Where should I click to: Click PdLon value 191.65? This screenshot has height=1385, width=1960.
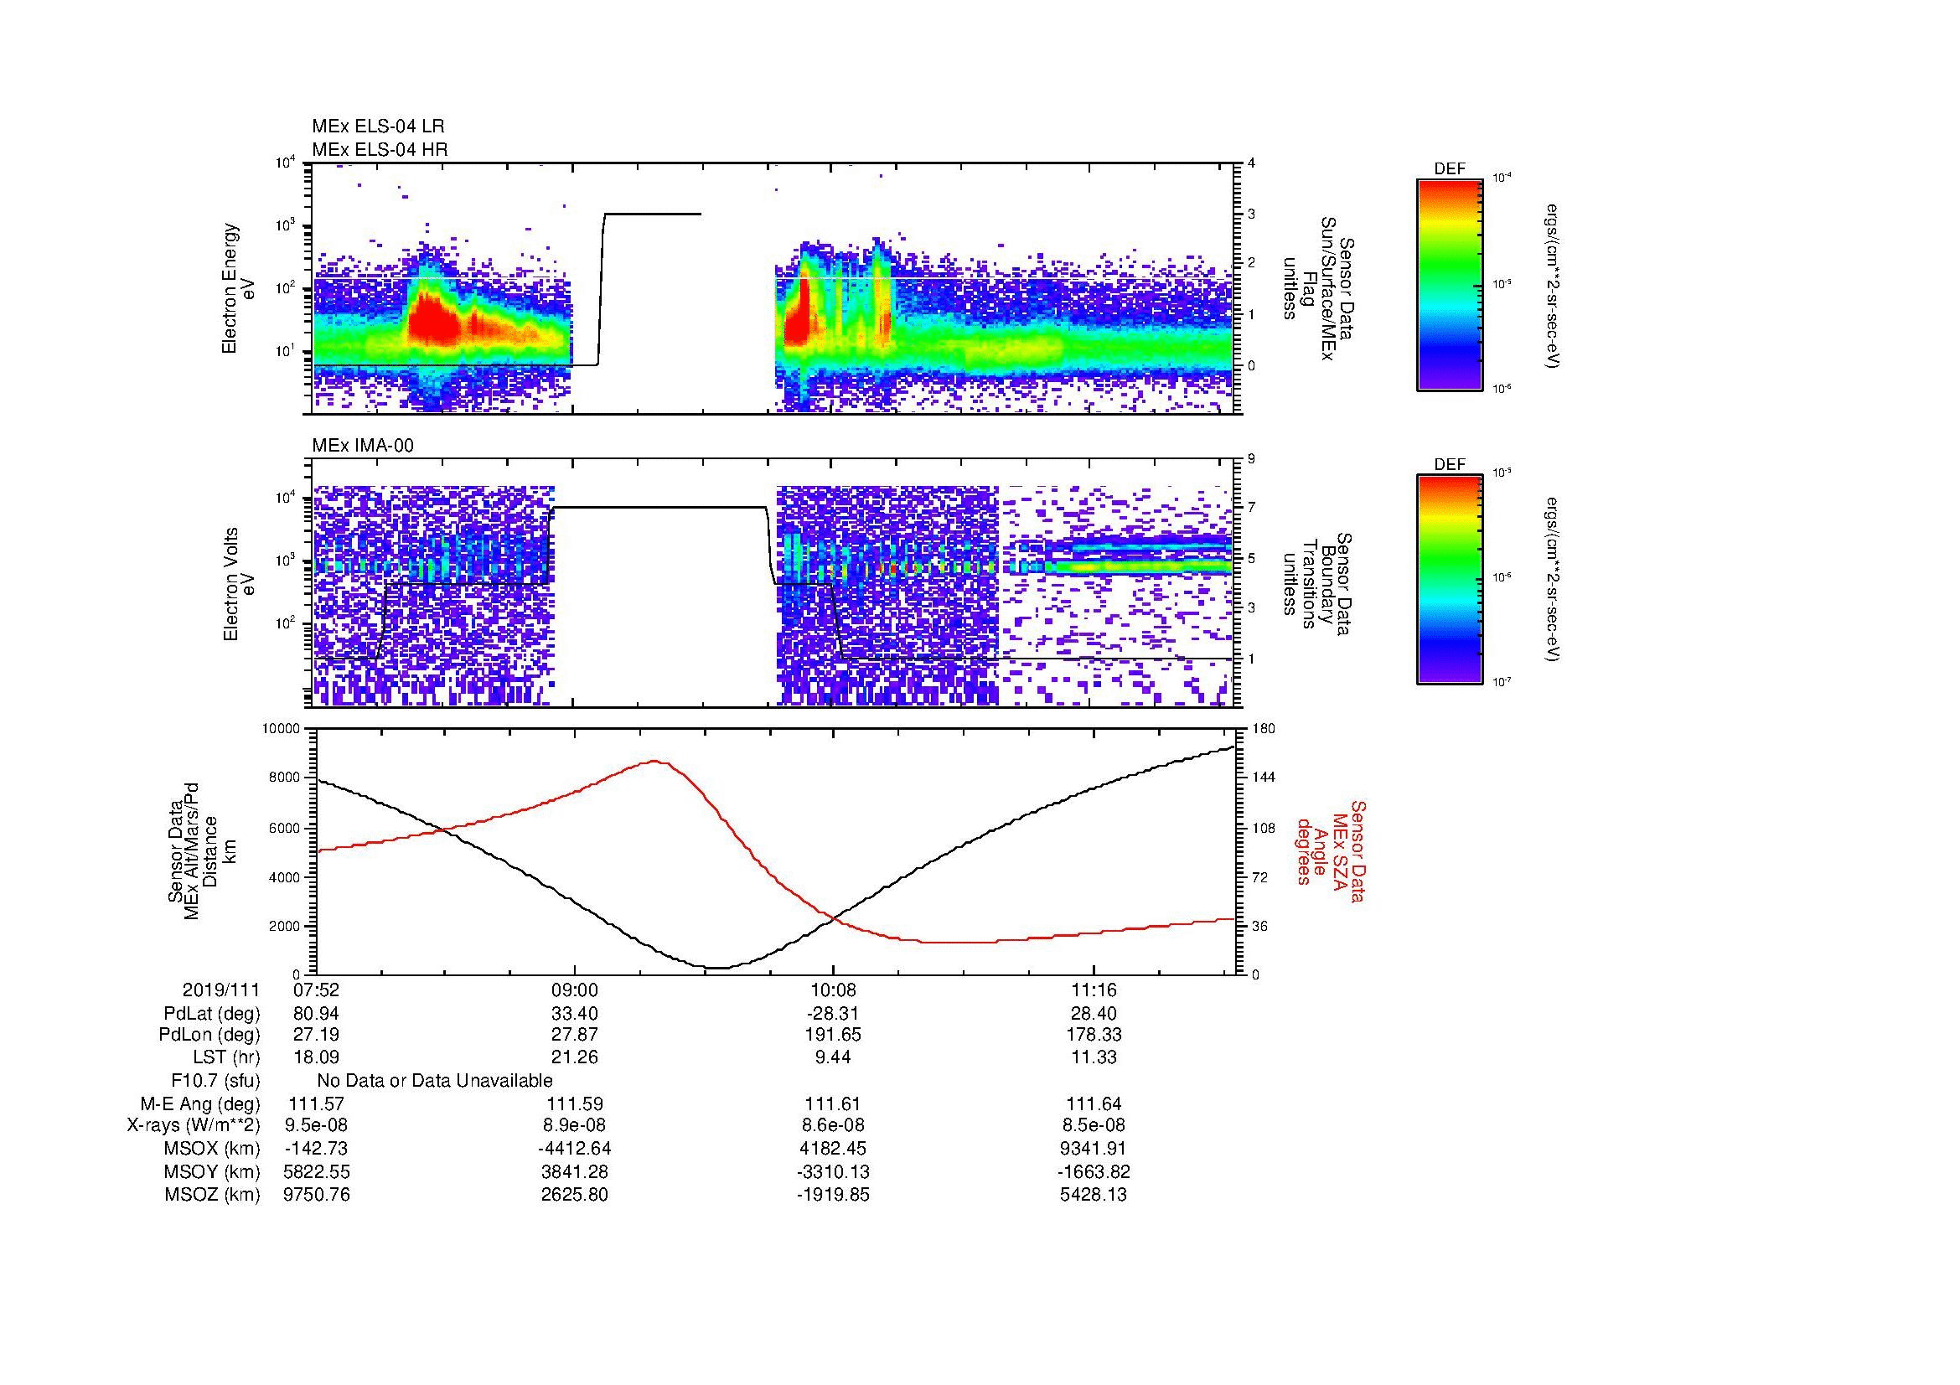click(x=833, y=1035)
